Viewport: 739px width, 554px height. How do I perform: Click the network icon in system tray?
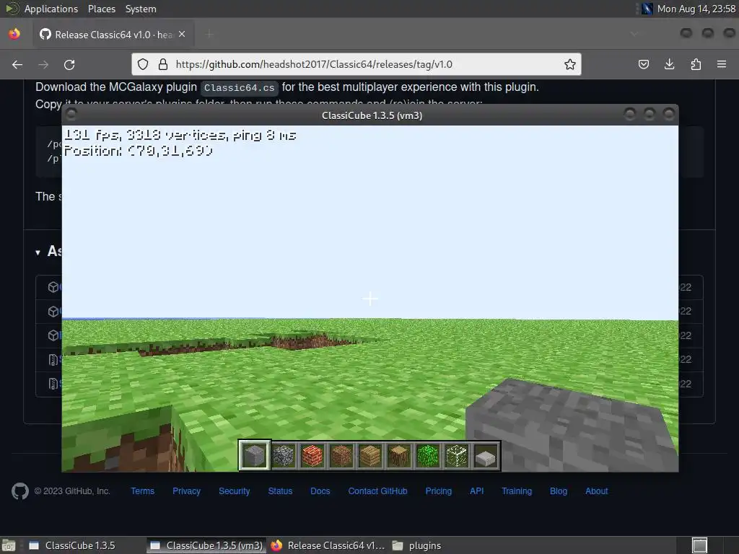click(x=647, y=9)
